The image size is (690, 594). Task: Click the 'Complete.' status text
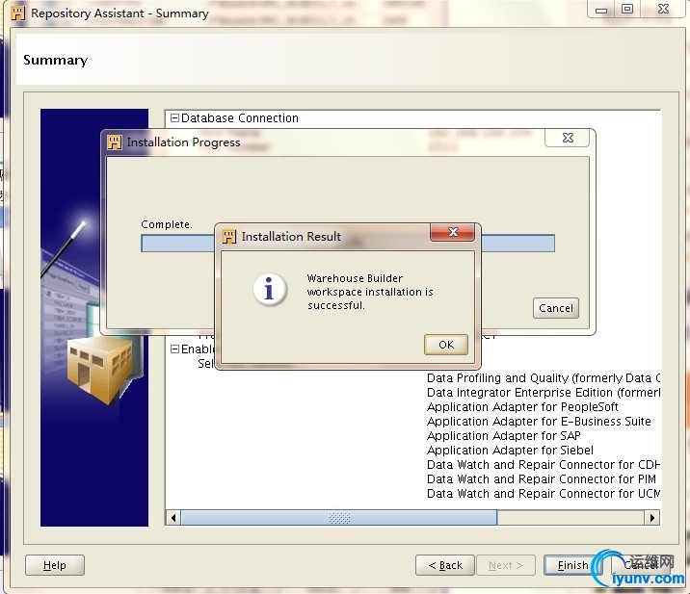point(167,224)
